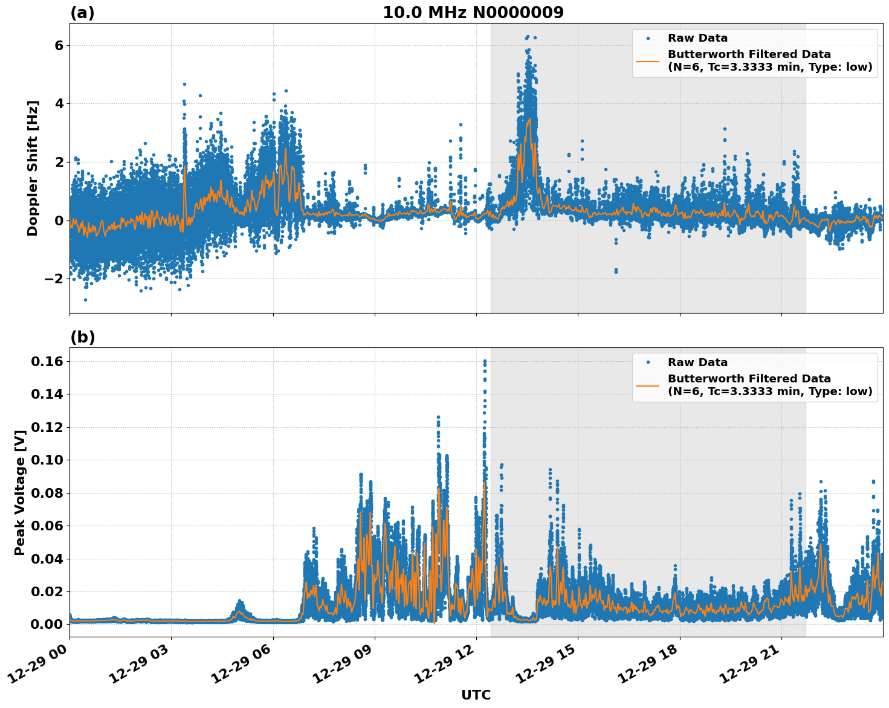Viewport: 889px width, 708px height.
Task: Click orange Butterworth line swatch in Peak Voltage legend
Action: pos(647,385)
